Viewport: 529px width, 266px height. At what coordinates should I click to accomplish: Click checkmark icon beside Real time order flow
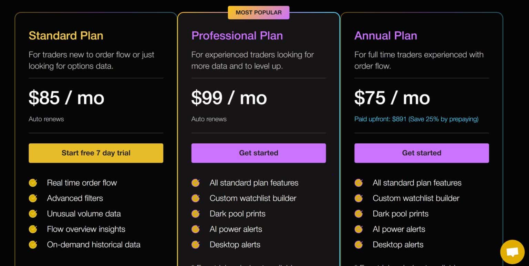pos(33,183)
